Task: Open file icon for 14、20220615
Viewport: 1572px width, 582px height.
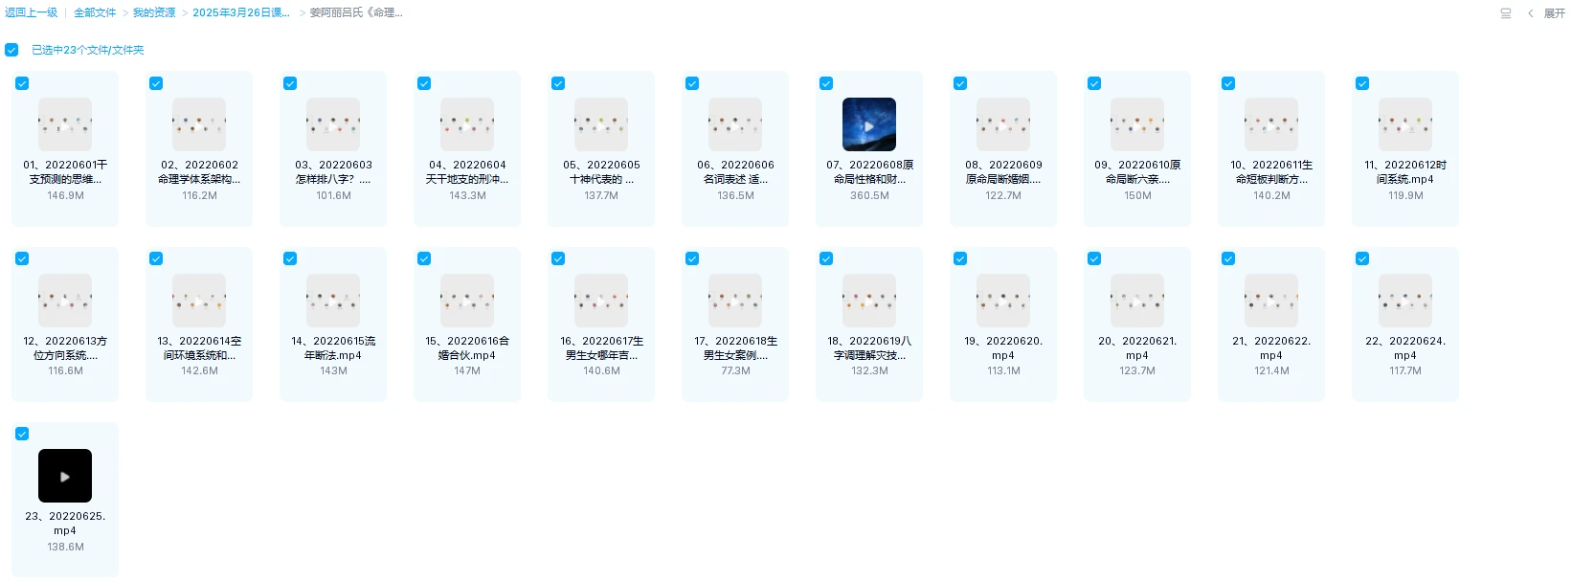Action: click(x=333, y=301)
